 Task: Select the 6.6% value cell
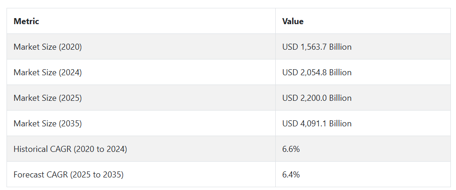pyautogui.click(x=363, y=149)
